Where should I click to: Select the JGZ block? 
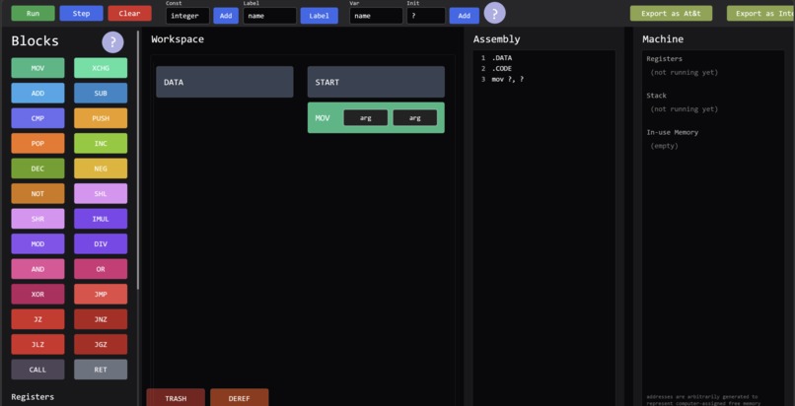[x=101, y=344]
